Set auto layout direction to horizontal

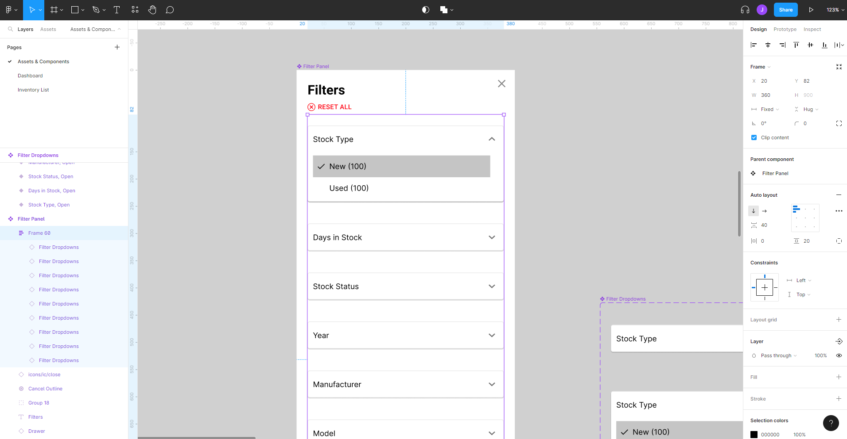coord(764,211)
